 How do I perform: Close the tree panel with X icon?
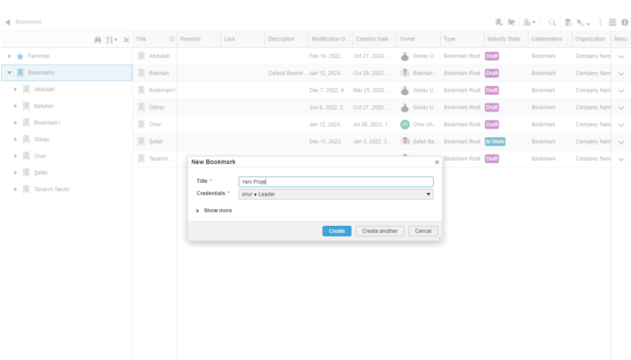[x=126, y=39]
